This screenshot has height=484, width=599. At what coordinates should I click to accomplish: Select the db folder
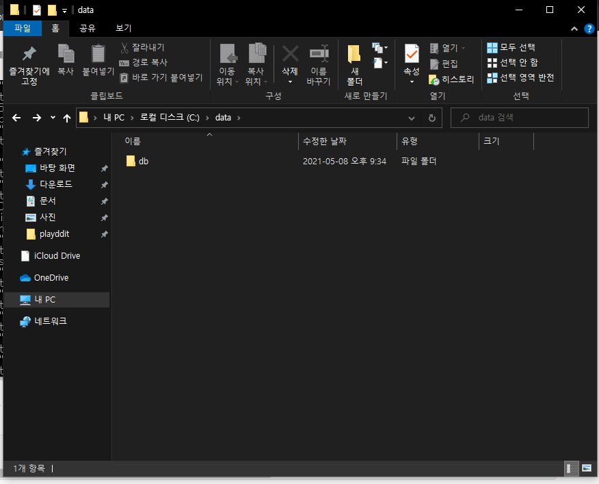137,161
